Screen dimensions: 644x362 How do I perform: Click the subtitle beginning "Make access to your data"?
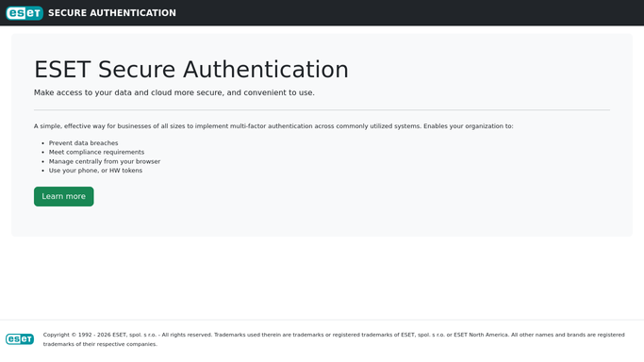pyautogui.click(x=174, y=92)
